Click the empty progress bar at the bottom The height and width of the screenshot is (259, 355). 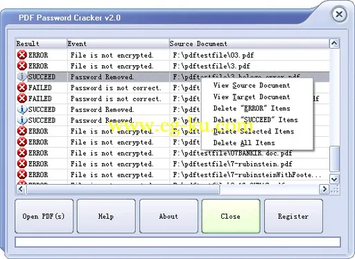click(x=177, y=242)
